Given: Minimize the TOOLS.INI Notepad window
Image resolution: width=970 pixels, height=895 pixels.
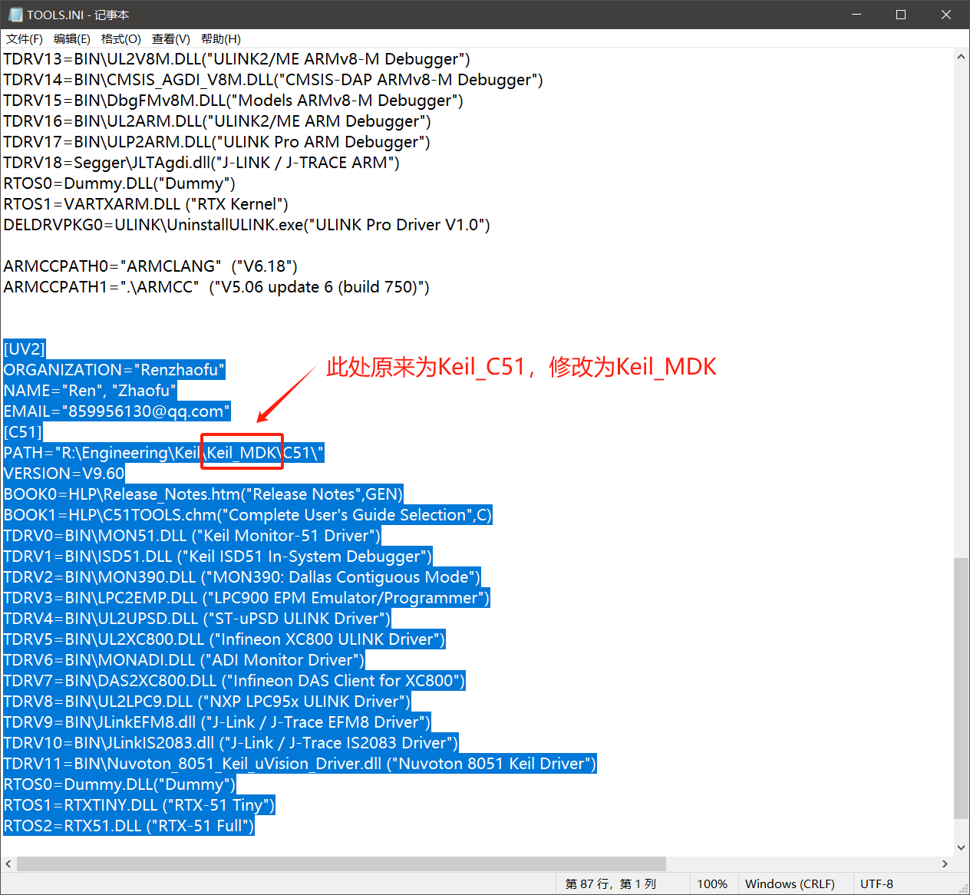Looking at the screenshot, I should 857,15.
